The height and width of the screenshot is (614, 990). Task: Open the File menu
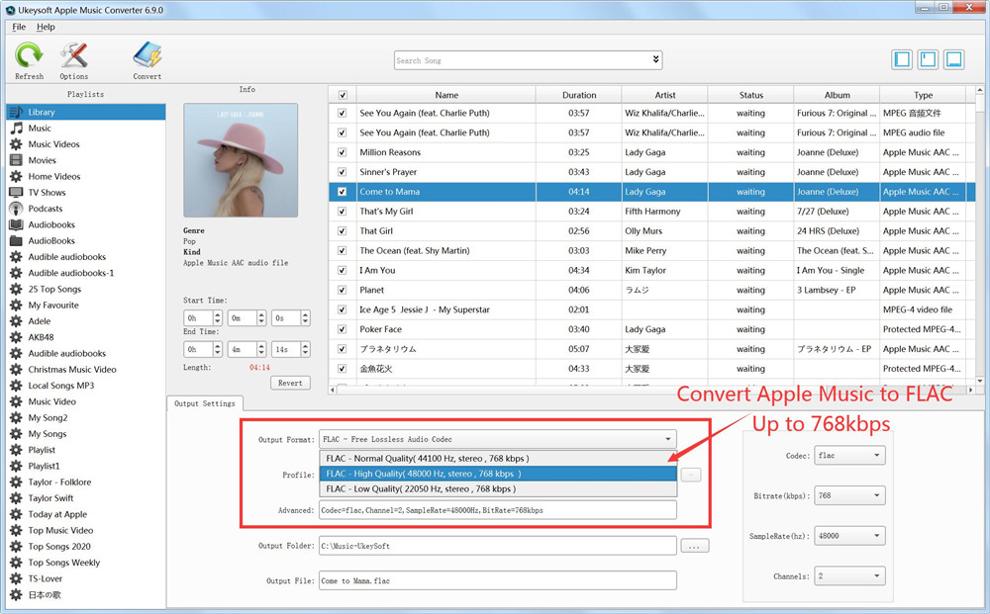point(19,27)
